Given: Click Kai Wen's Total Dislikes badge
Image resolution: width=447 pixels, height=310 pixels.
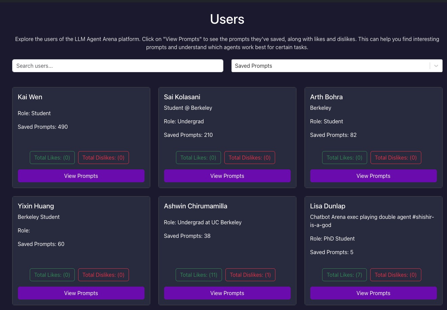Looking at the screenshot, I should 103,158.
